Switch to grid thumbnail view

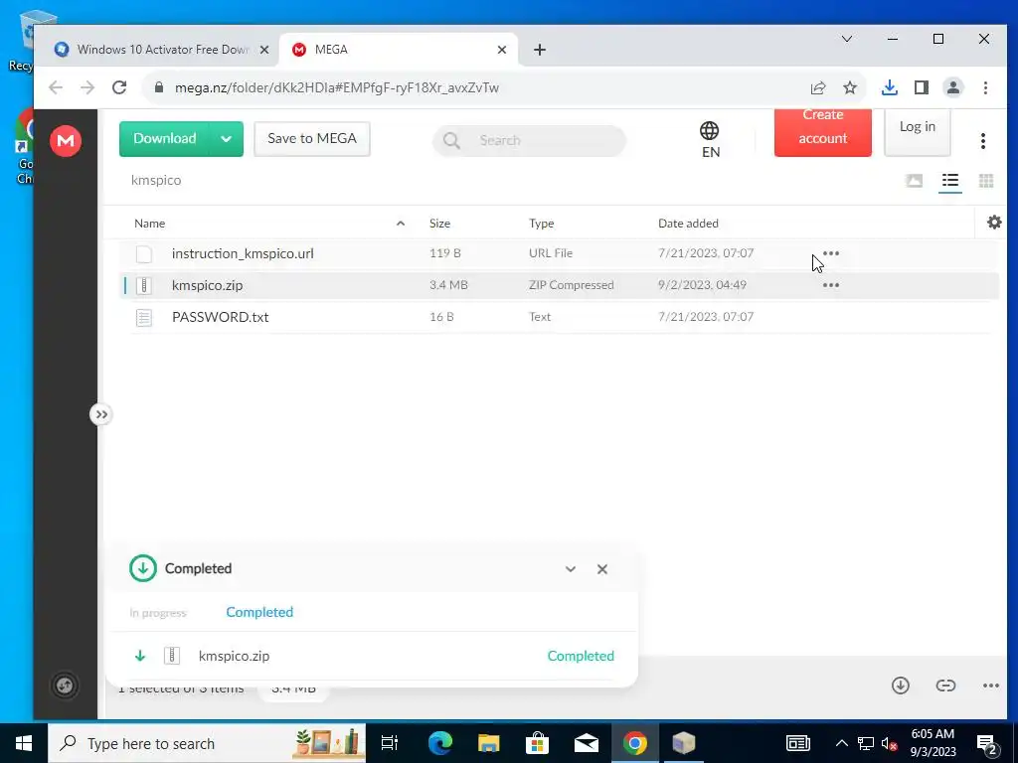click(x=985, y=181)
